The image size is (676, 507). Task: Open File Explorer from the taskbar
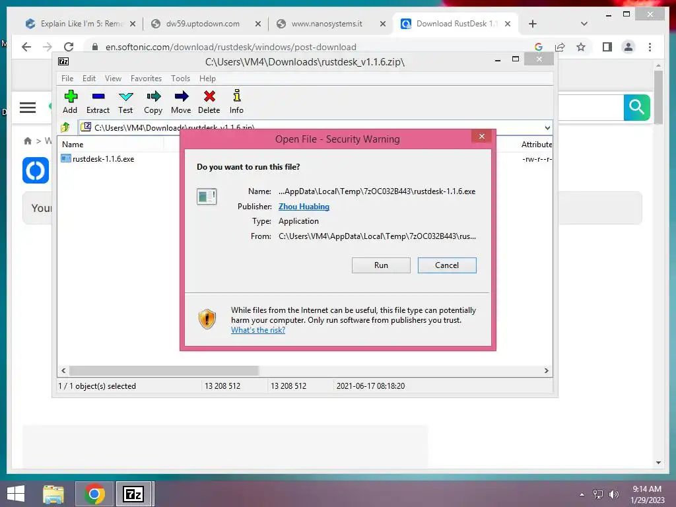click(53, 494)
